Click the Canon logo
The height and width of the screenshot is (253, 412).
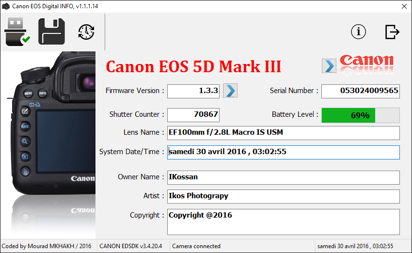(366, 65)
